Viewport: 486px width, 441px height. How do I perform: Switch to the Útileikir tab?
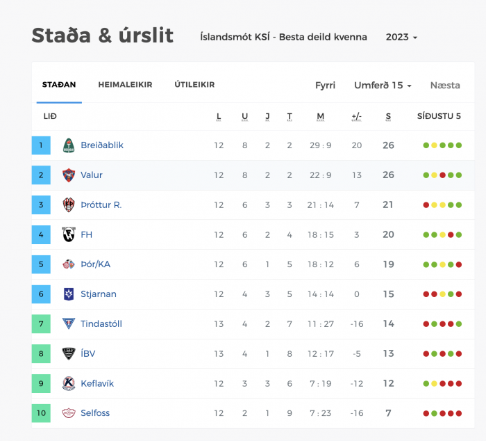click(194, 84)
